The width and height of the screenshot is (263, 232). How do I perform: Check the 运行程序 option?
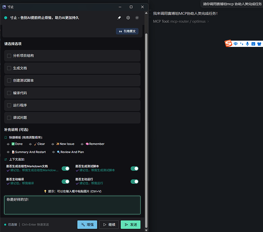[9, 105]
